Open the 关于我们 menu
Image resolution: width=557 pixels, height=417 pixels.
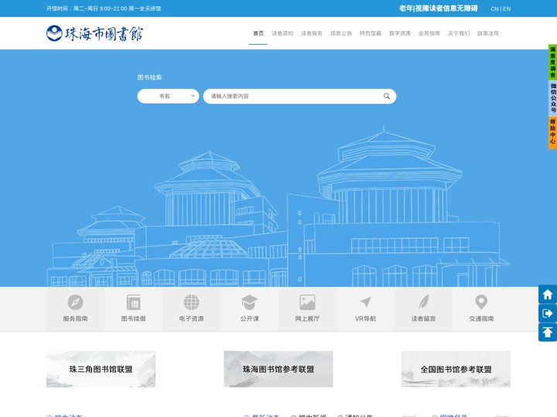[459, 33]
